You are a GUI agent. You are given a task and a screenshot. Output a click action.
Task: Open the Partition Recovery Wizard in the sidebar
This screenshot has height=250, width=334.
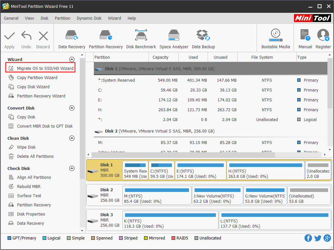[x=37, y=96]
